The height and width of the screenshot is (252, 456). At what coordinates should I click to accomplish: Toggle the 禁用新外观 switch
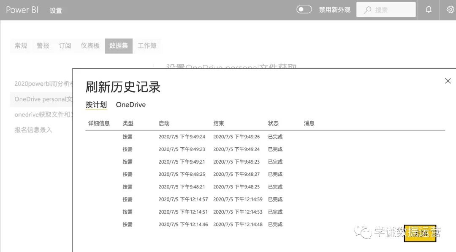[x=304, y=10]
